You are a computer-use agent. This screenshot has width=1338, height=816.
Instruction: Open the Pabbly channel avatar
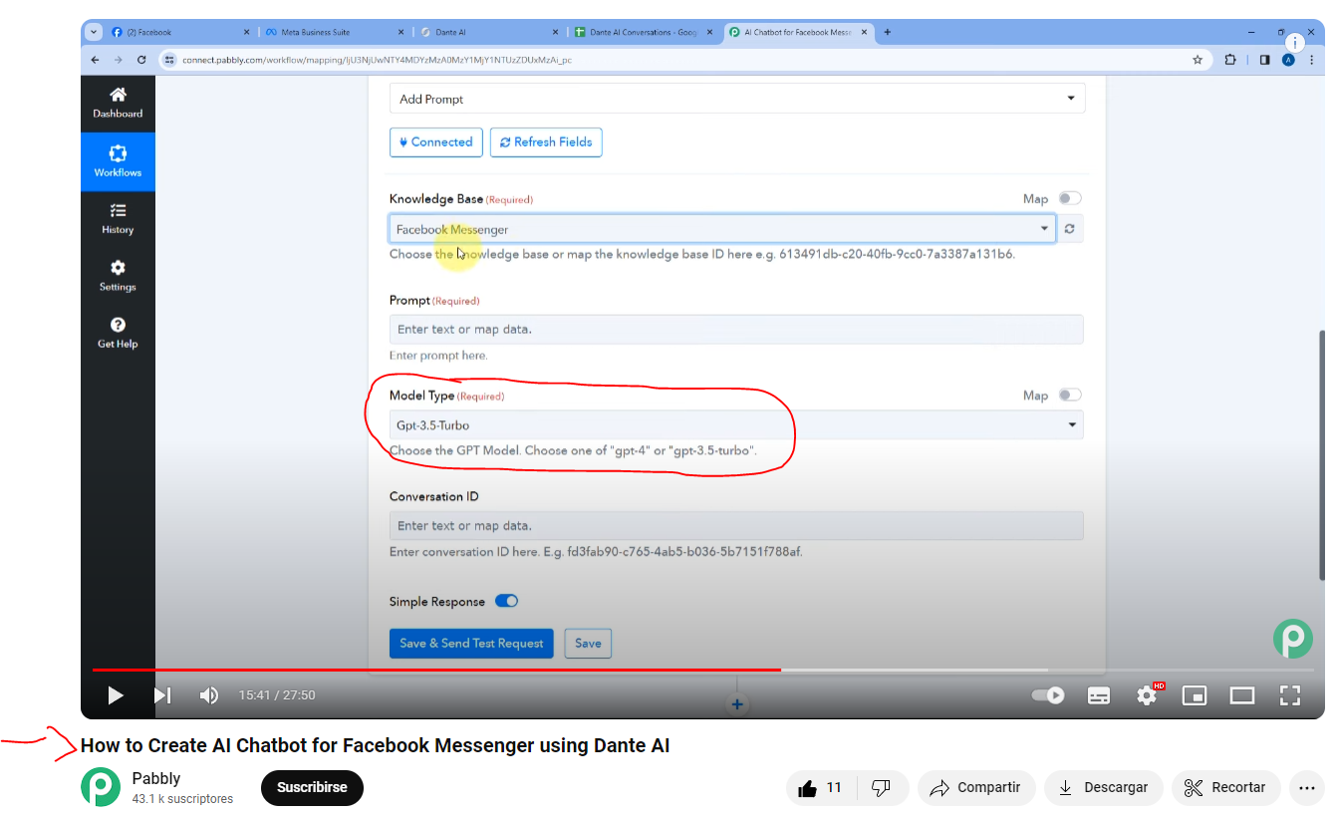pyautogui.click(x=101, y=787)
